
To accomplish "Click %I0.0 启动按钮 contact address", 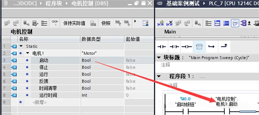I will tap(185, 99).
